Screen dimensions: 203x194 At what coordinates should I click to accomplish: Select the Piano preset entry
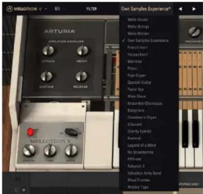pyautogui.click(x=132, y=68)
